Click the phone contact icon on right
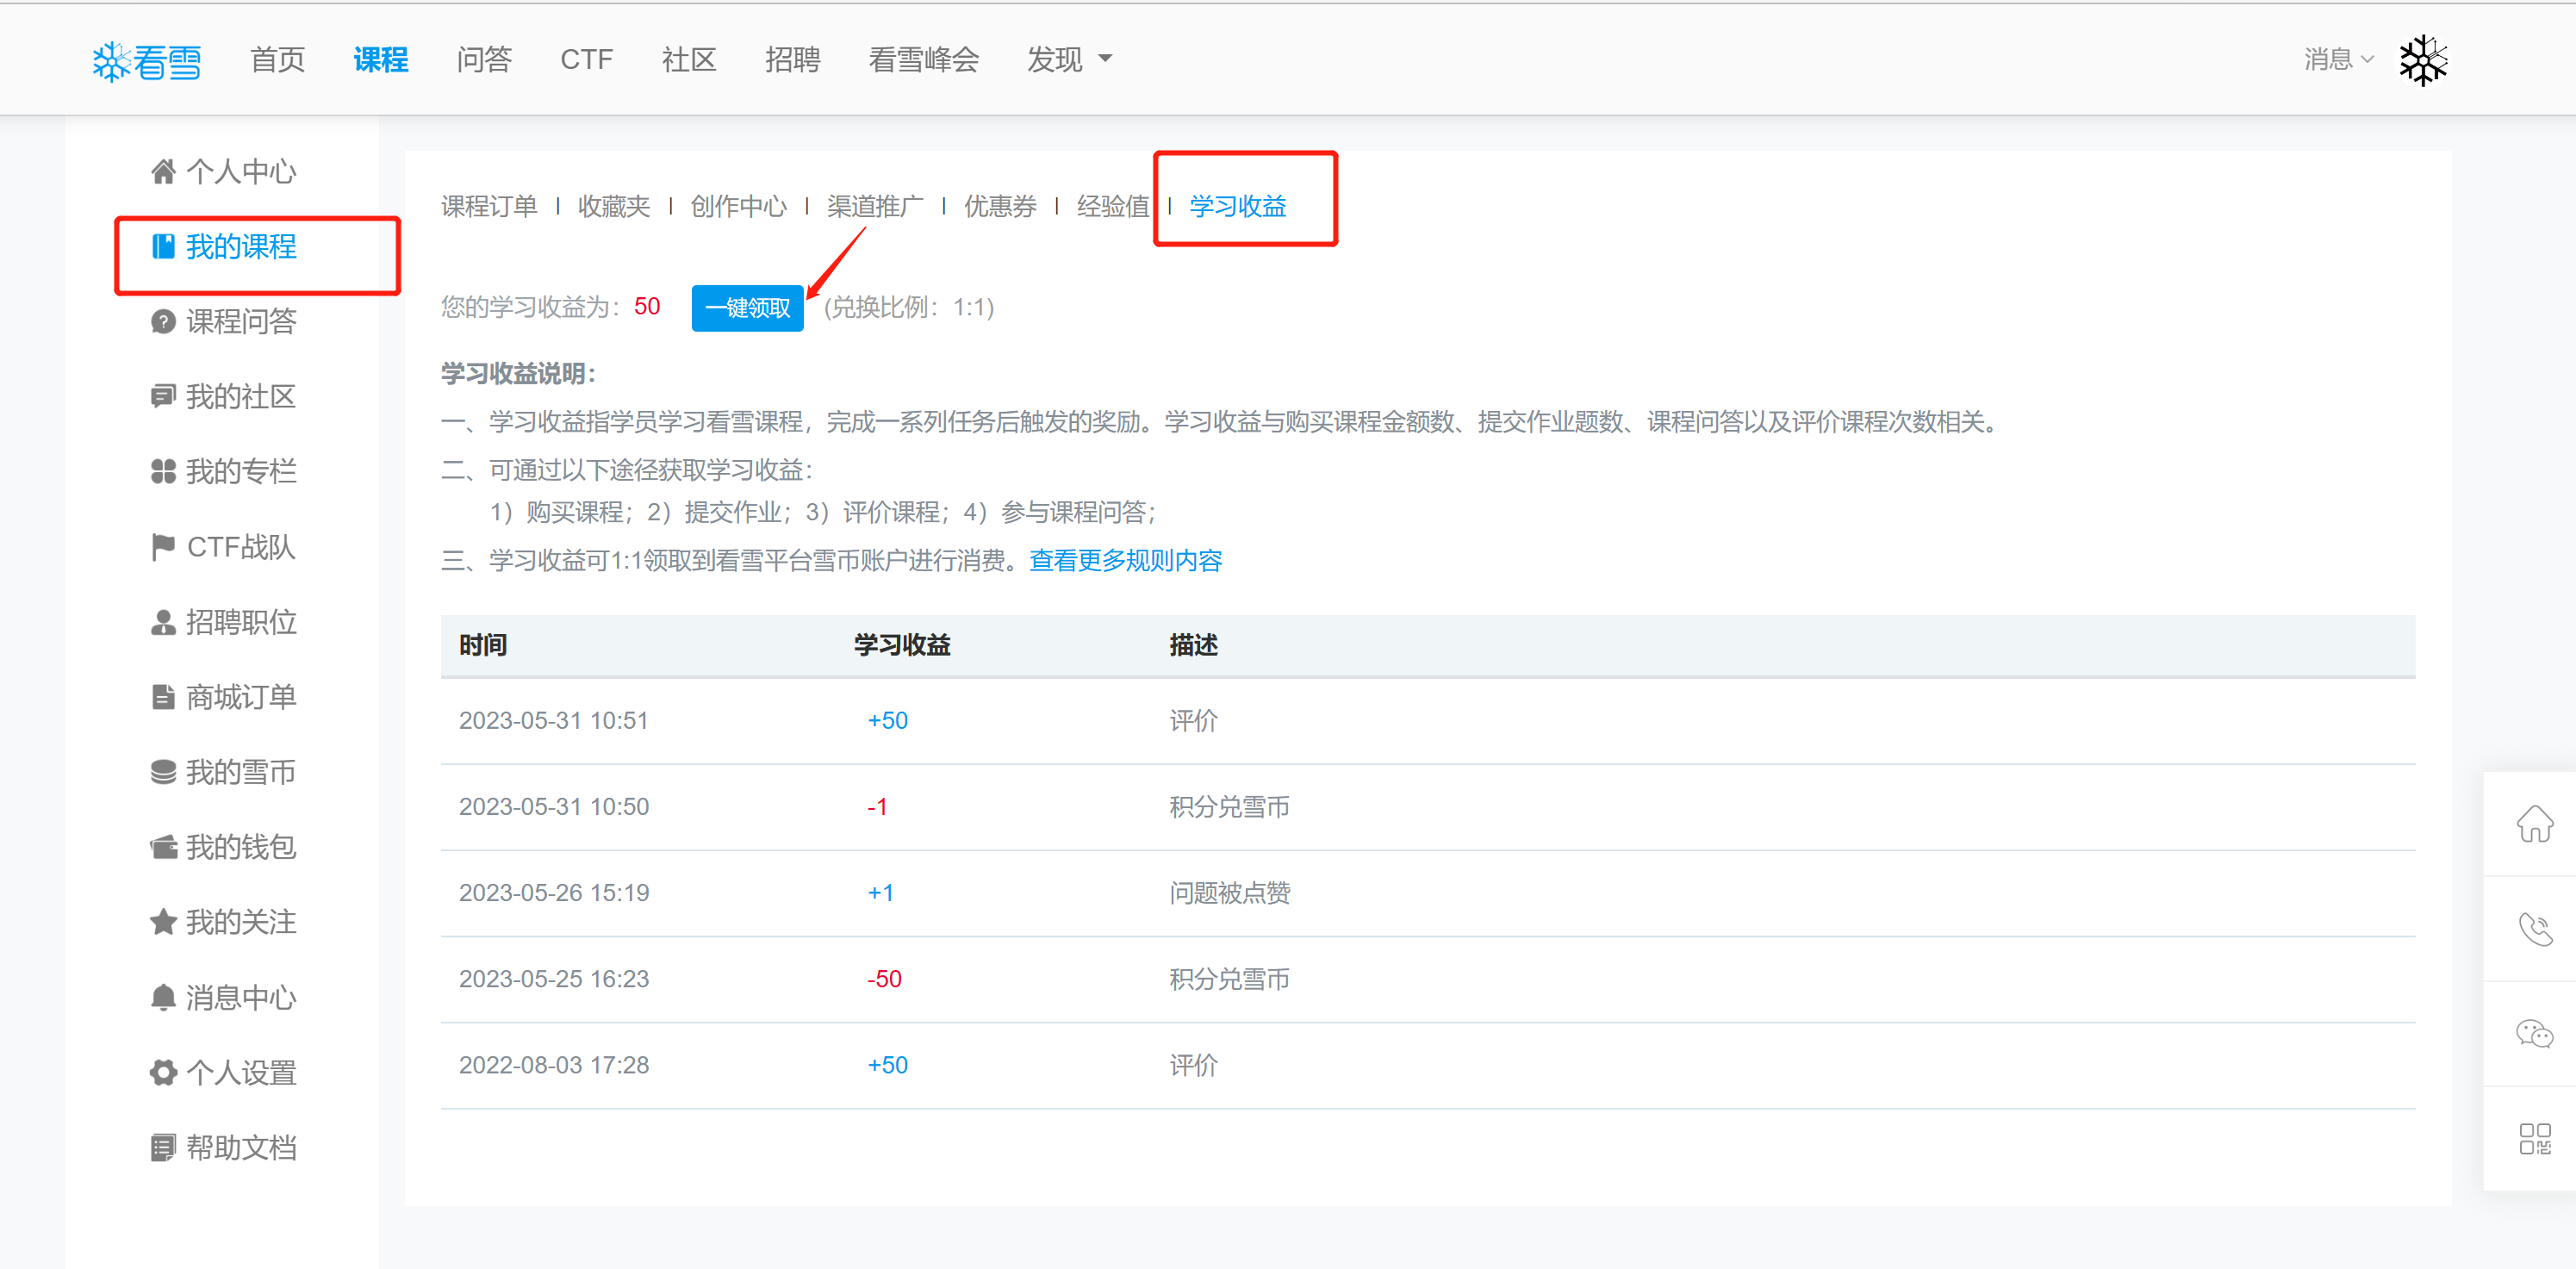 tap(2534, 929)
